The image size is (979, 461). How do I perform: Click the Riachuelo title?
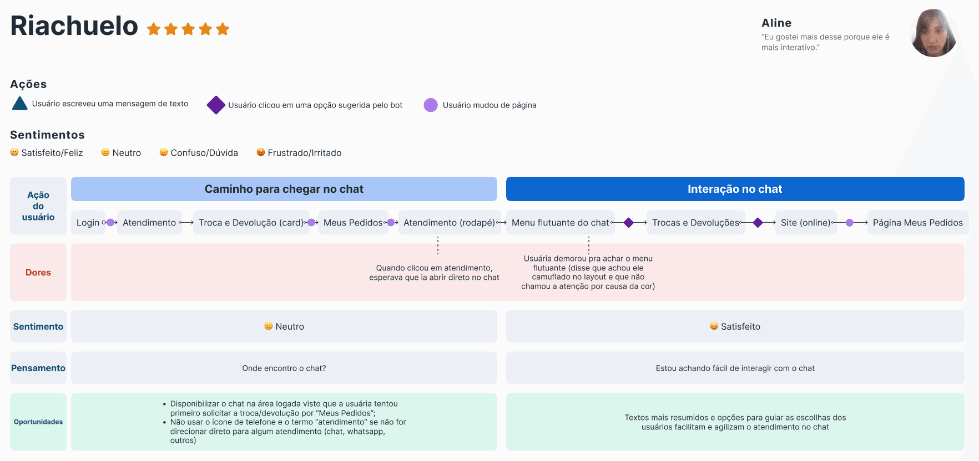pyautogui.click(x=74, y=26)
